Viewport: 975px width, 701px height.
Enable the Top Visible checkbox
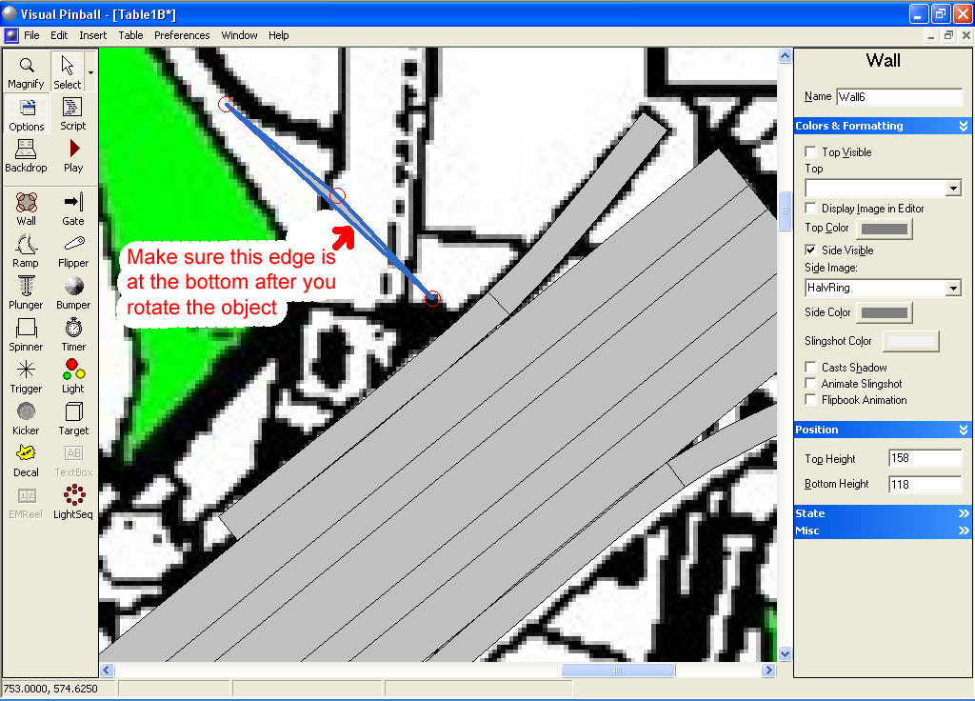(810, 152)
